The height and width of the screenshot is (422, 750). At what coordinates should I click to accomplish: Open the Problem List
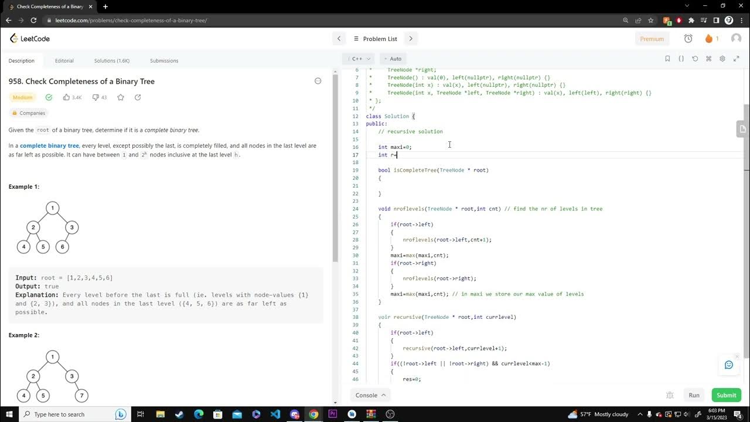(375, 39)
